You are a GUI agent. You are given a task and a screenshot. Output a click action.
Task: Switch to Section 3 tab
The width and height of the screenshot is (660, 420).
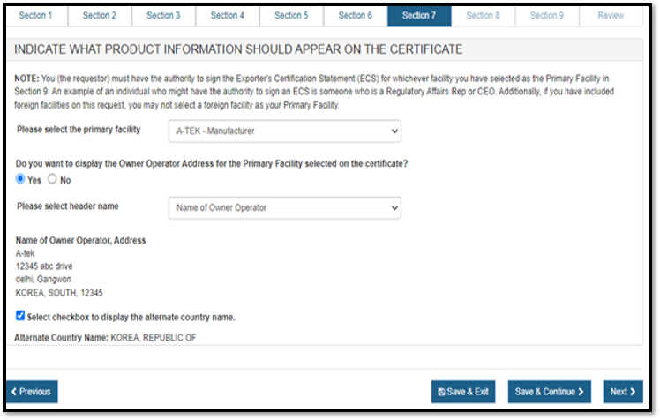click(163, 15)
